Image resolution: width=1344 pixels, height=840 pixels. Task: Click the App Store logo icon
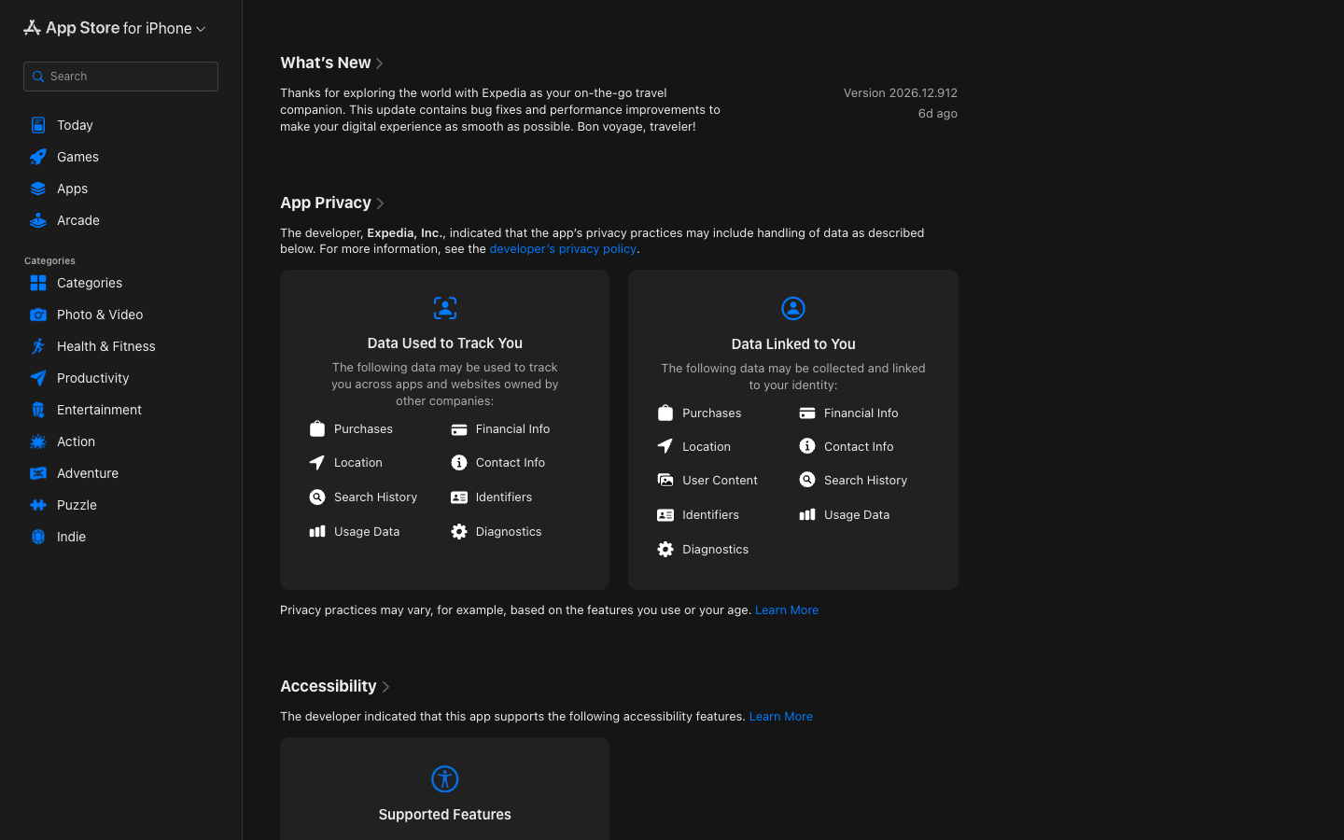(32, 28)
